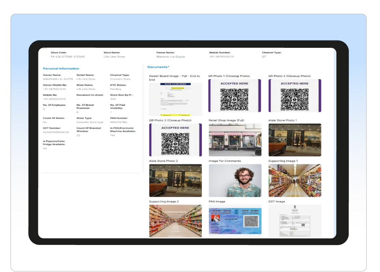
Task: View the Aisle Store Photo 1 thumbnail
Action: click(x=295, y=140)
